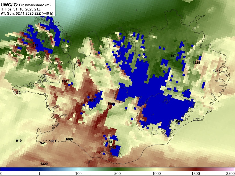Click the 843 value label
This screenshot has width=235, height=176.
point(179,121)
